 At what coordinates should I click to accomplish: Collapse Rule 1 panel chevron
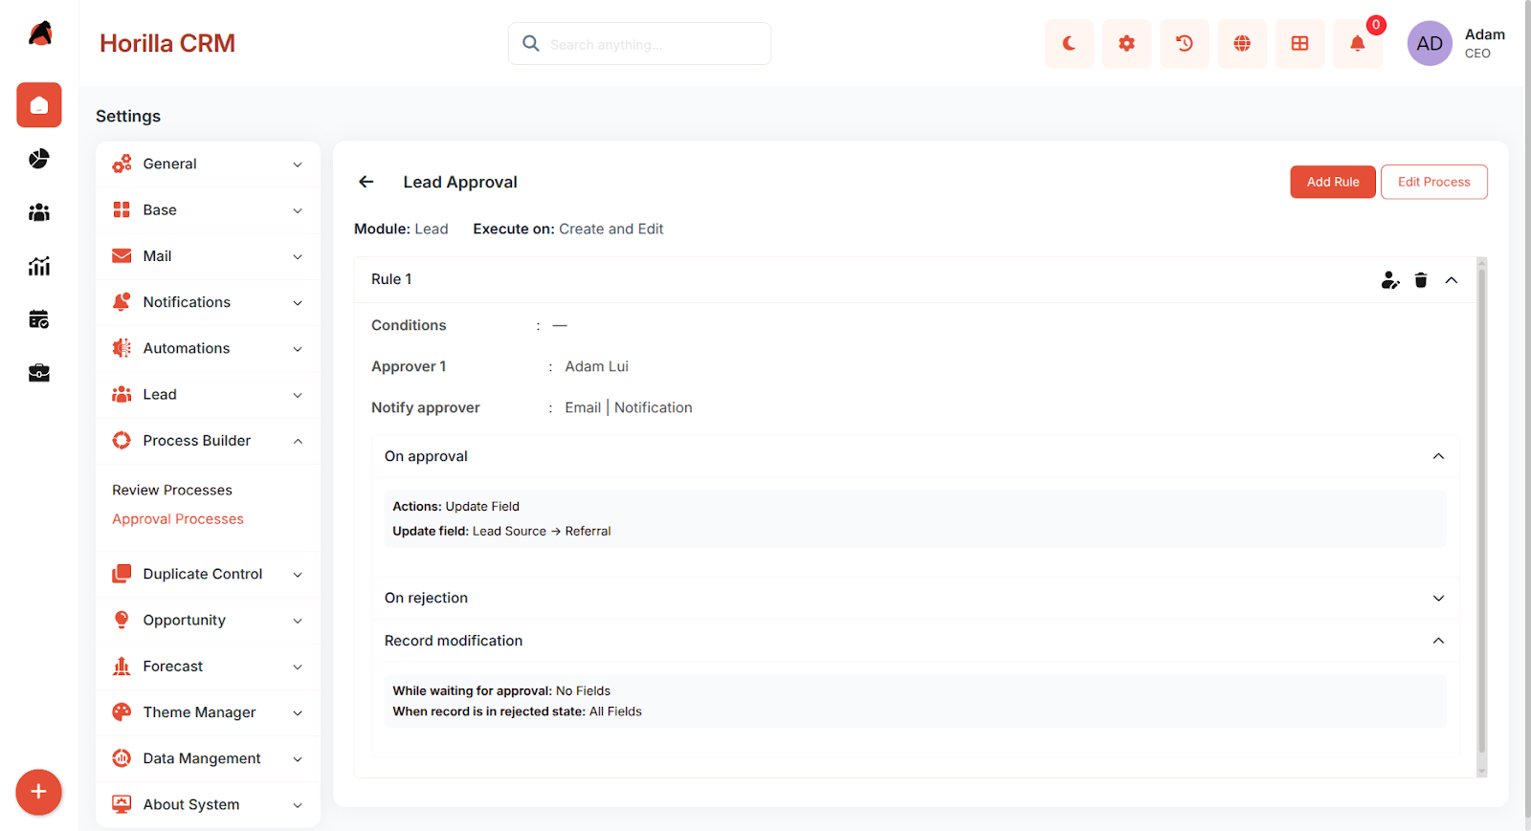point(1452,280)
